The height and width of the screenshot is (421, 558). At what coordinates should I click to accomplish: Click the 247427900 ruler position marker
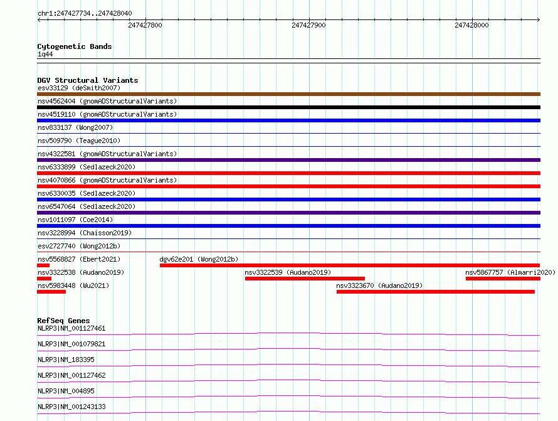[308, 26]
